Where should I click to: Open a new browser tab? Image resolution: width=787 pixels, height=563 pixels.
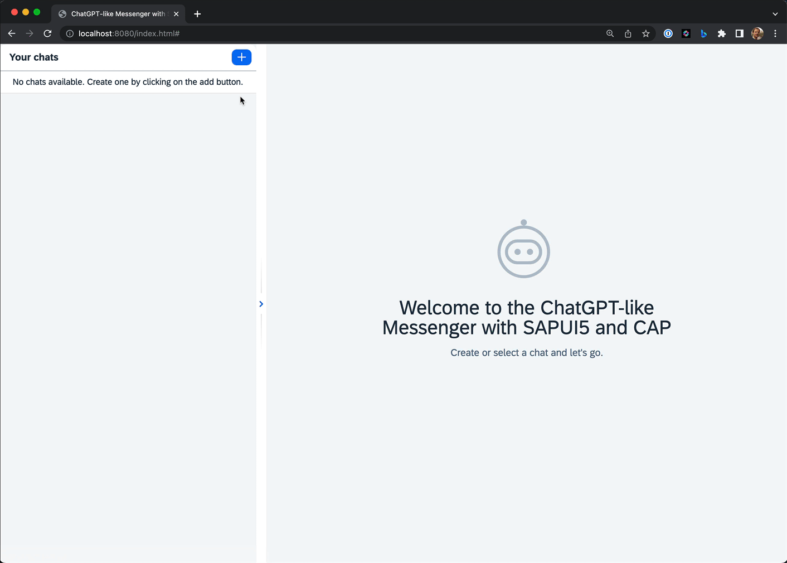coord(197,14)
